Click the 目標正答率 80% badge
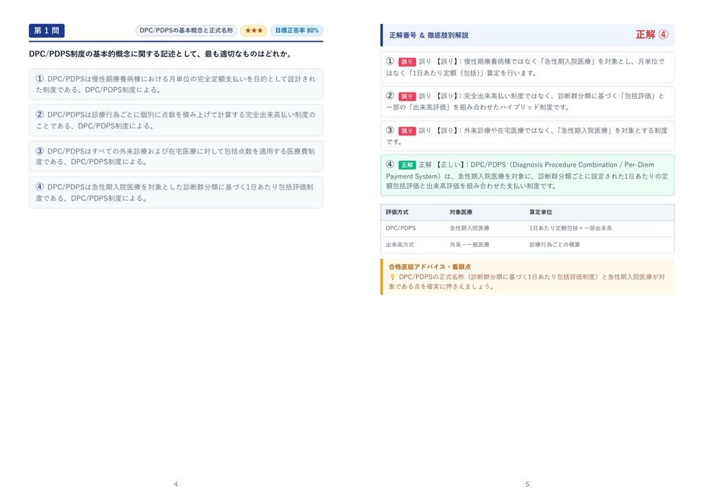This screenshot has height=499, width=703. coord(297,30)
